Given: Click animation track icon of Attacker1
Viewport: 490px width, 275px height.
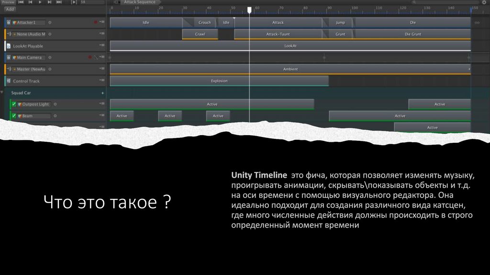Looking at the screenshot, I should (x=9, y=23).
